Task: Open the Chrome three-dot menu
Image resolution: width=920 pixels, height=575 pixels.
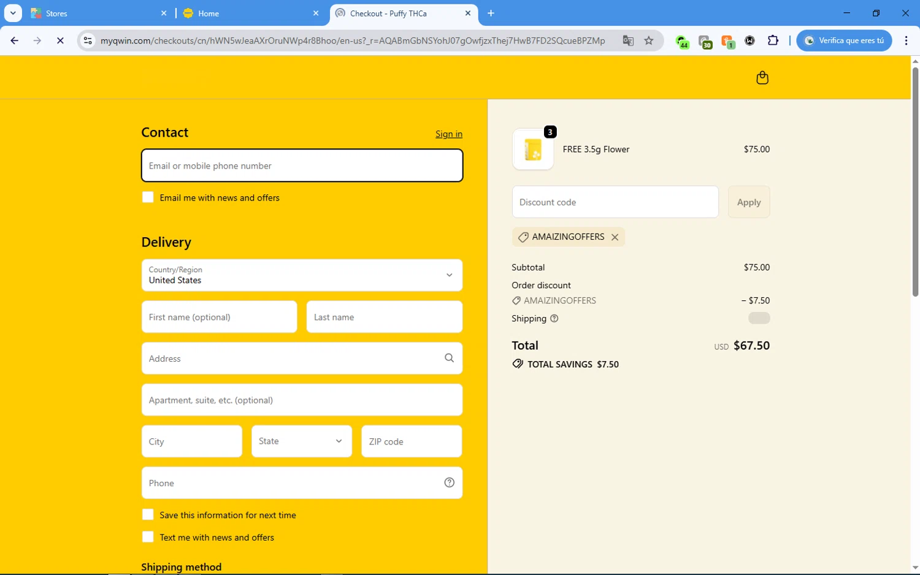Action: (x=906, y=40)
